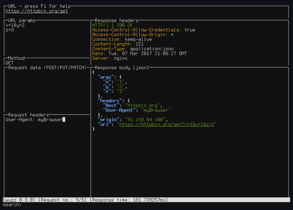Click the User-Agent: myBrowser request header

(x=34, y=120)
